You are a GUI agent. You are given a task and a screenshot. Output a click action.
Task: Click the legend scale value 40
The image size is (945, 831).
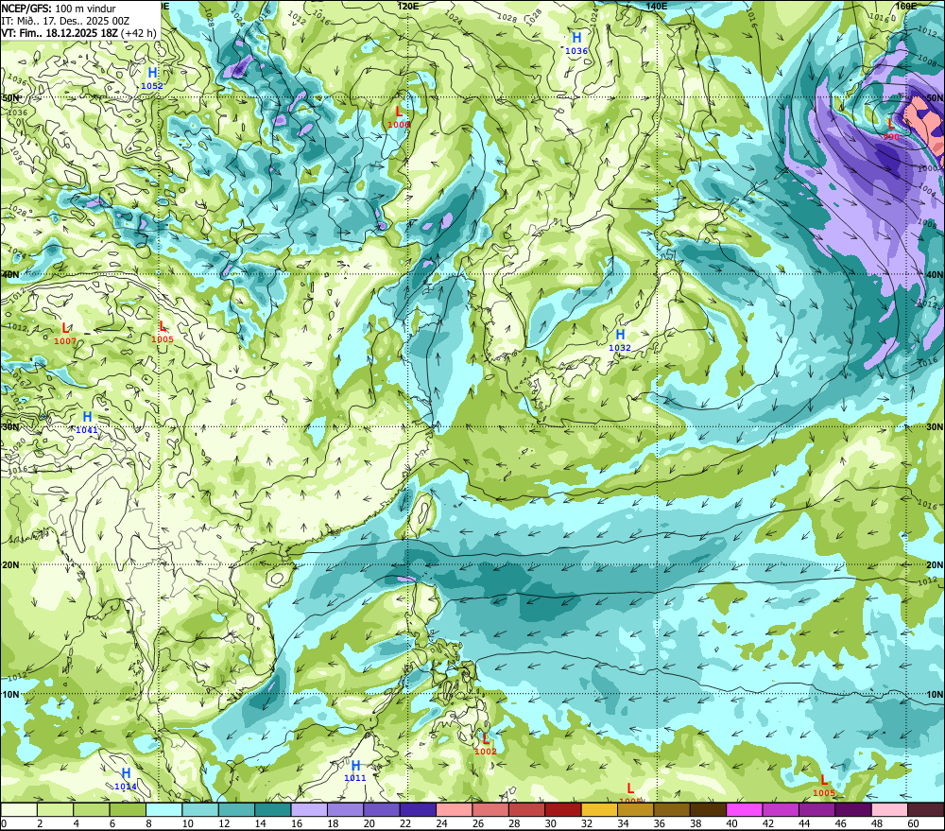pyautogui.click(x=732, y=823)
